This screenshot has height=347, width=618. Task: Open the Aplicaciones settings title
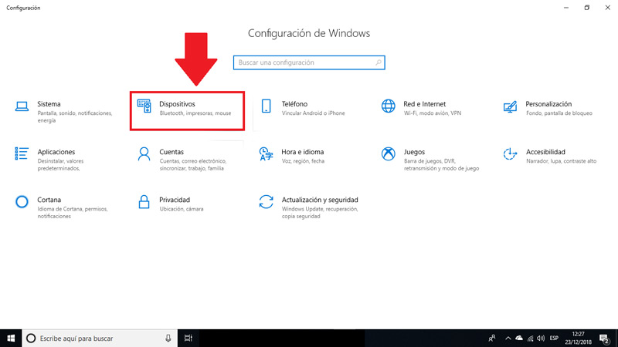pyautogui.click(x=56, y=152)
